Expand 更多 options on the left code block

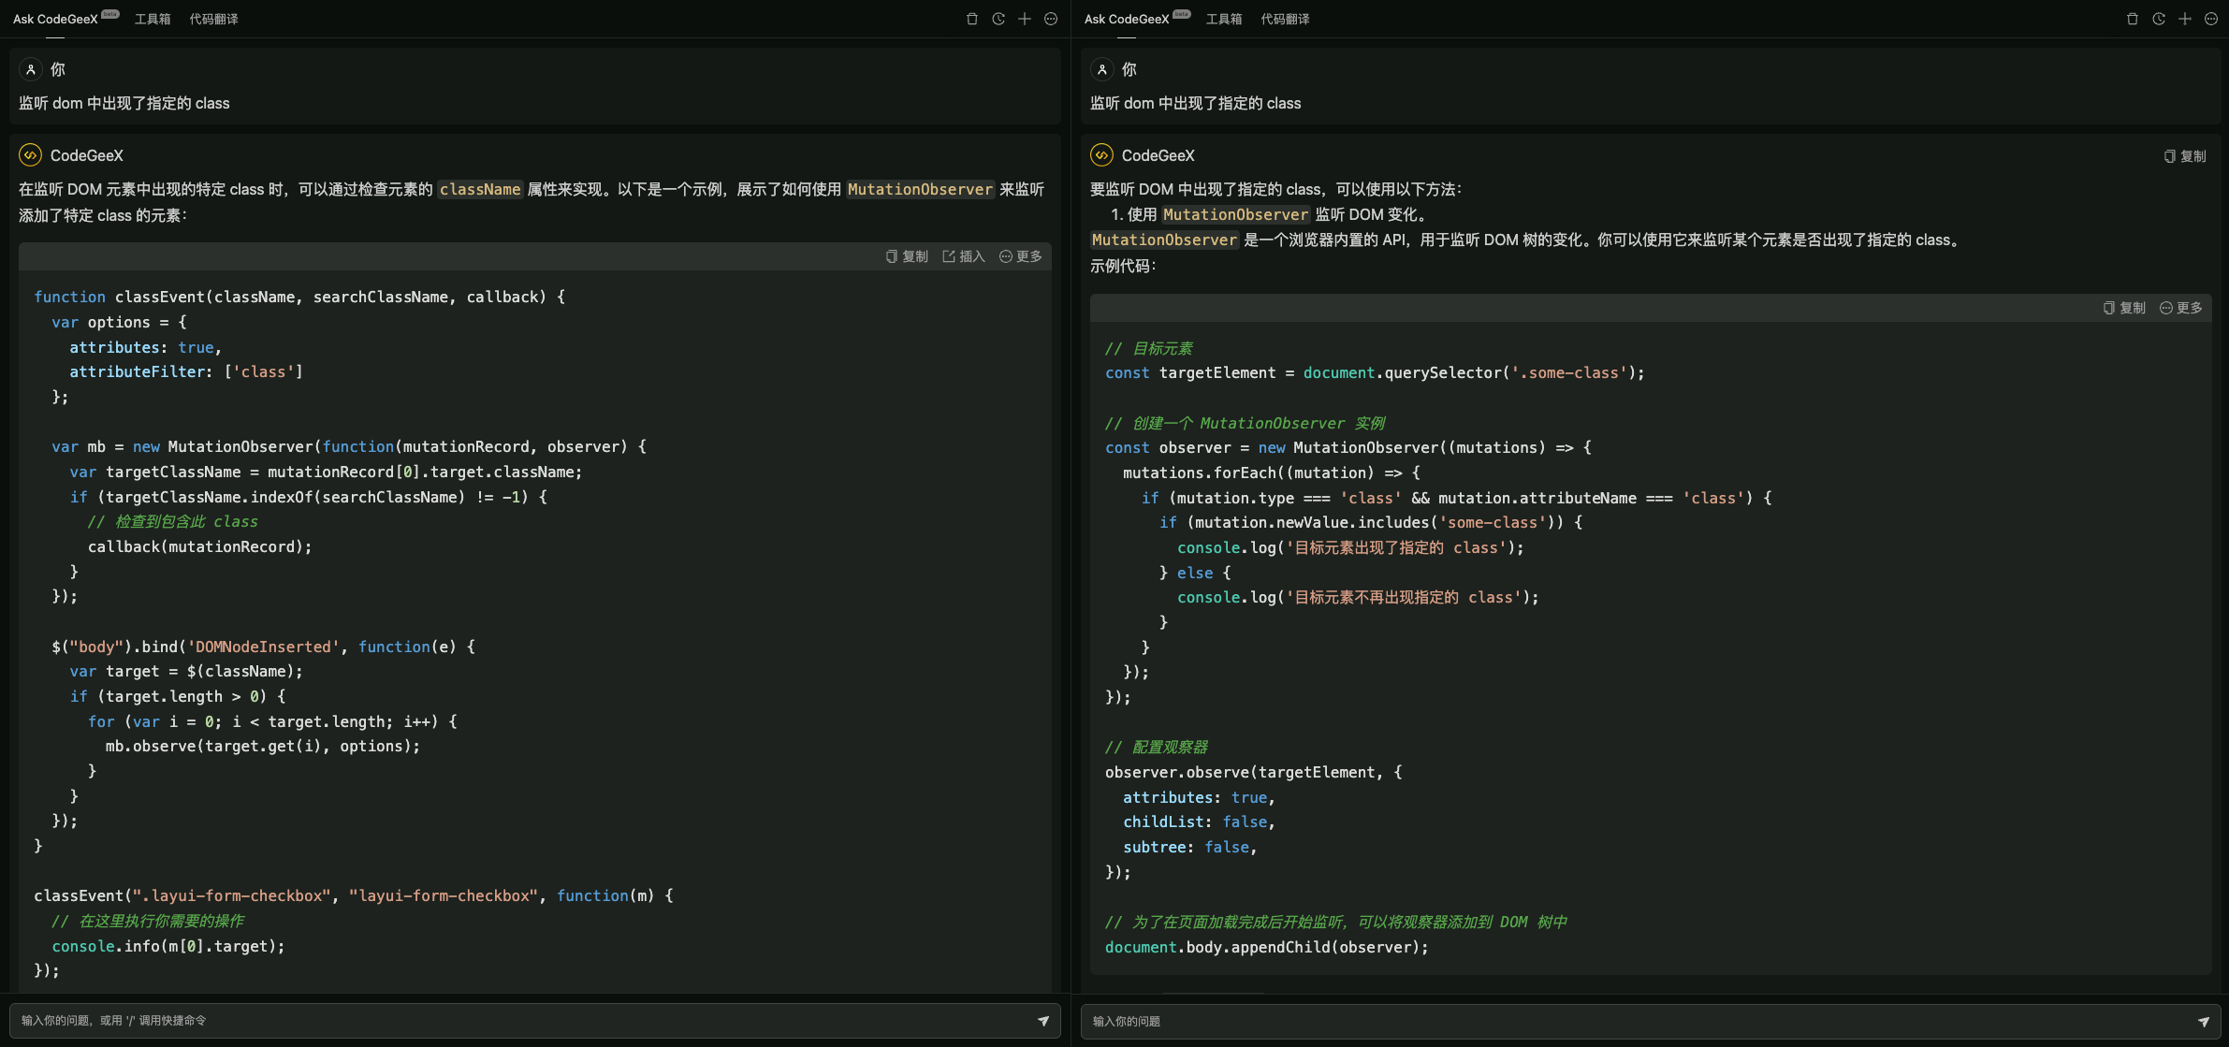pyautogui.click(x=1020, y=256)
